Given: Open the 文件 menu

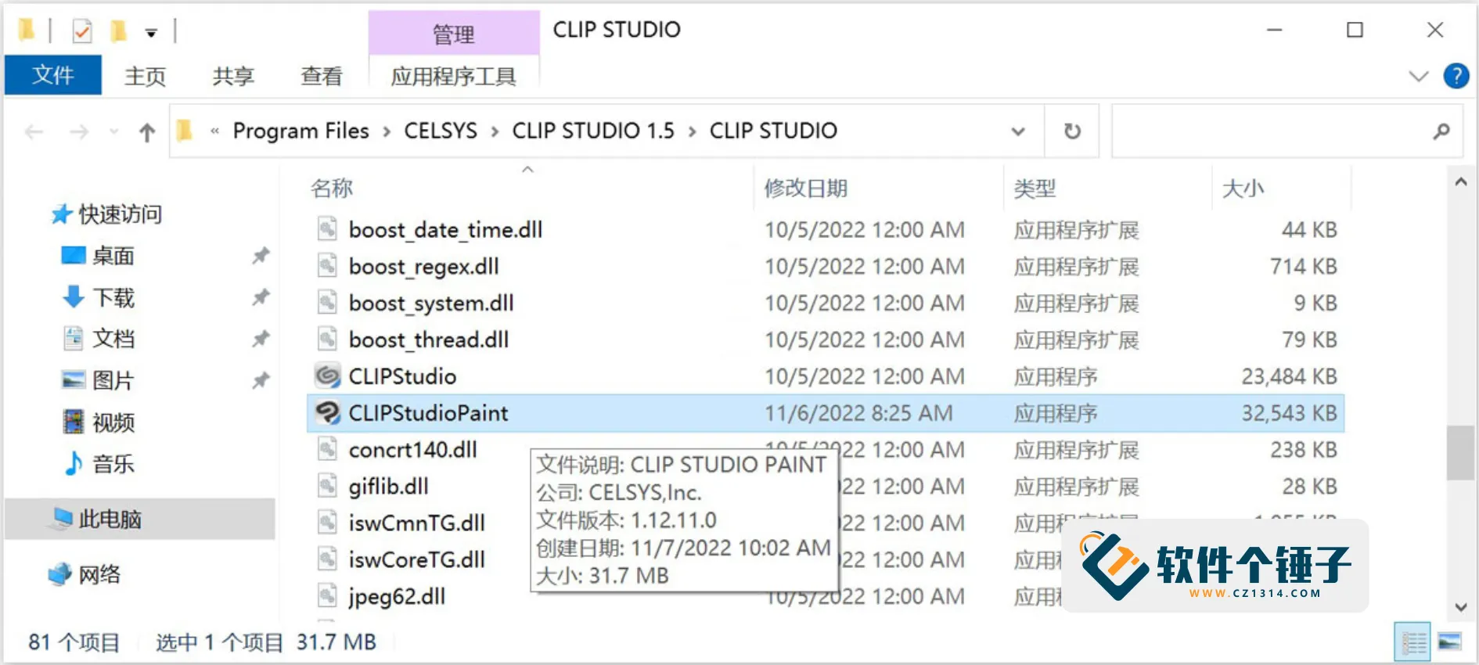Looking at the screenshot, I should coord(53,75).
